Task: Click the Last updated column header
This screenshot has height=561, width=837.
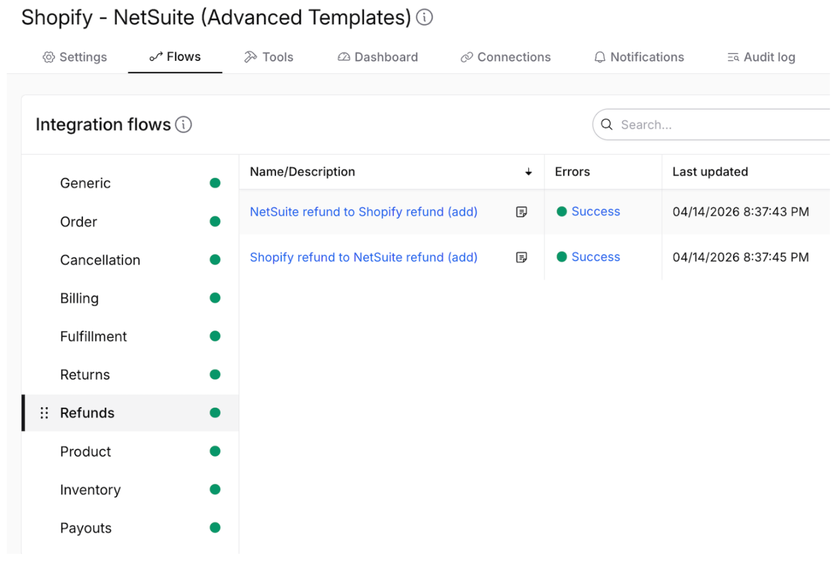Action: 710,172
